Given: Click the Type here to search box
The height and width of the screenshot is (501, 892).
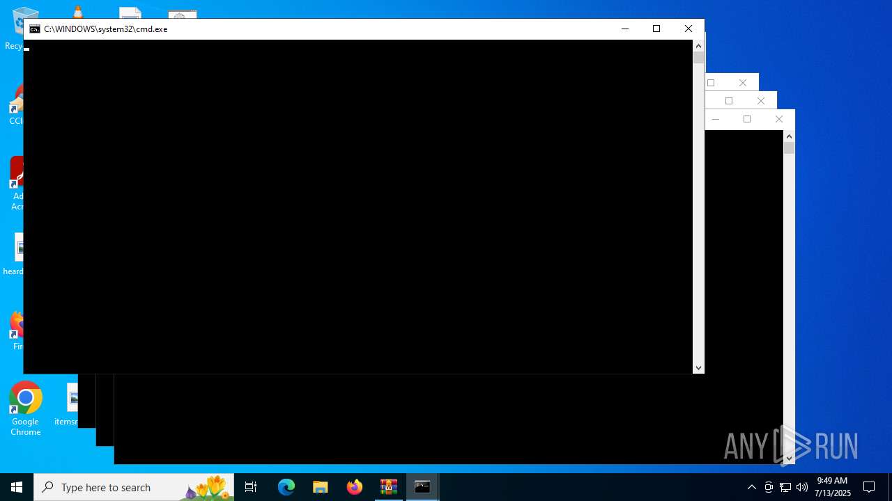Looking at the screenshot, I should point(134,487).
